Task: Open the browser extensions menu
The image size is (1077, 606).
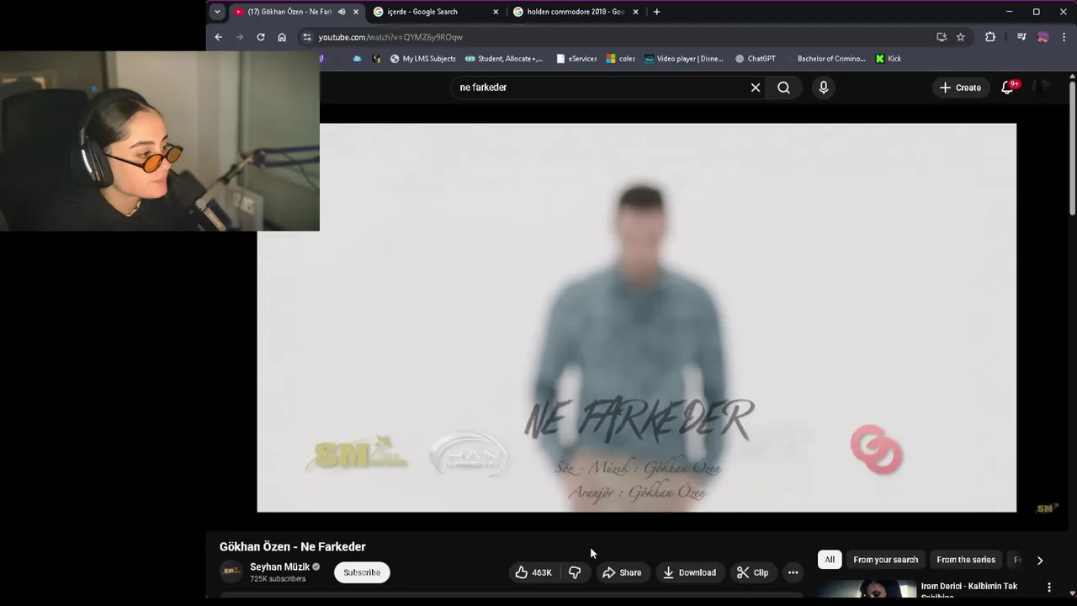Action: [990, 37]
